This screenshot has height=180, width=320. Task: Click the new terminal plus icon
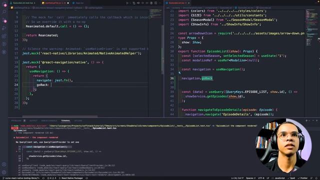point(306,121)
